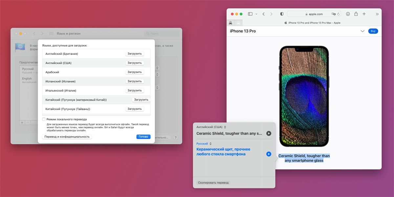The image size is (394, 197).
Task: Open the Safari privacy report shield
Action: (282, 14)
